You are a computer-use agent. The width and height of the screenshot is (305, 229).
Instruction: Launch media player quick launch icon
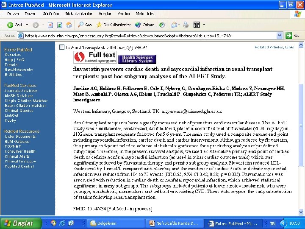[x=53, y=223]
